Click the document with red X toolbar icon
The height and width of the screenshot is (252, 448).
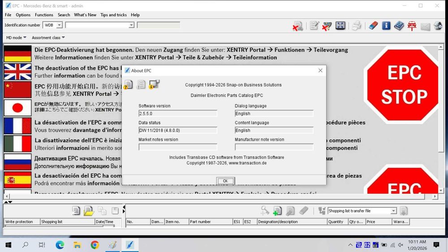pyautogui.click(x=297, y=26)
